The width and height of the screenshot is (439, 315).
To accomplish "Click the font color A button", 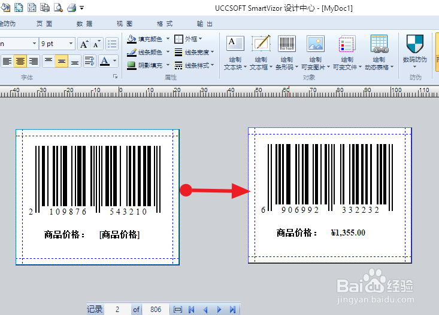I will click(105, 61).
